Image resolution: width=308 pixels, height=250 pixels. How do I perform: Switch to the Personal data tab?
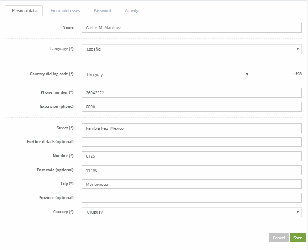[24, 11]
